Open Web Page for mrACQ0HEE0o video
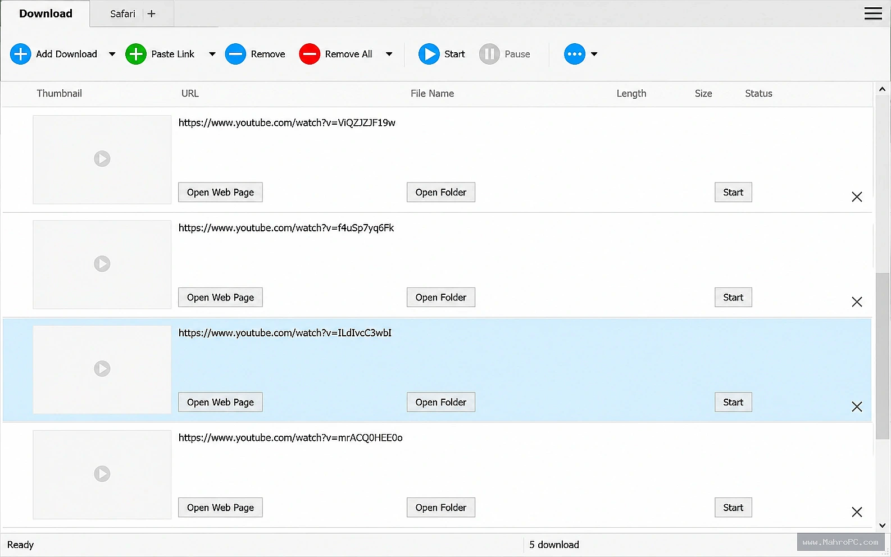The height and width of the screenshot is (557, 891). click(x=220, y=508)
